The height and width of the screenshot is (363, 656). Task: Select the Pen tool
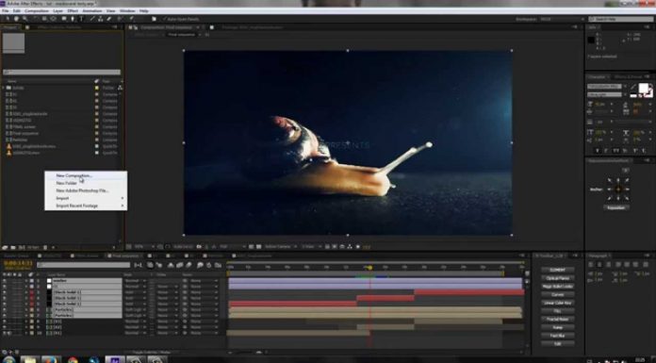(73, 19)
